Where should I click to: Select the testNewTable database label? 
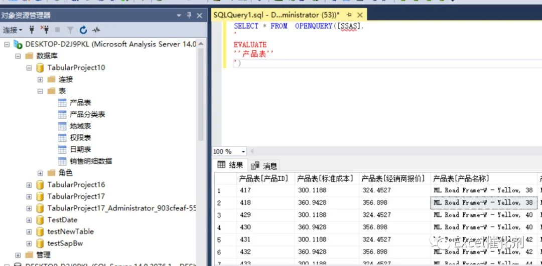(71, 231)
